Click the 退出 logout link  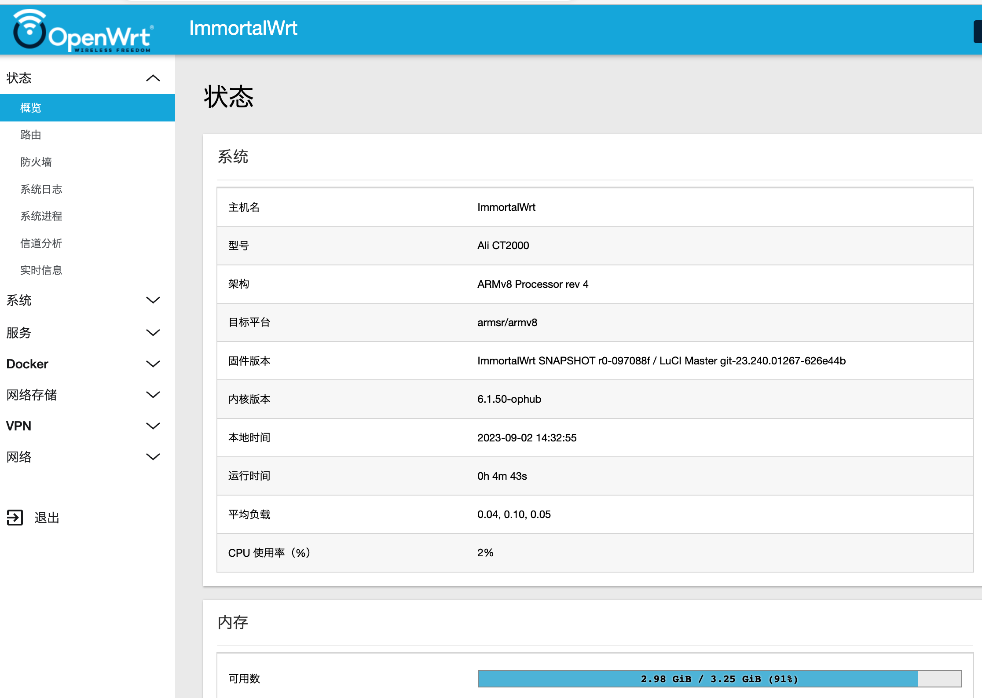[47, 518]
